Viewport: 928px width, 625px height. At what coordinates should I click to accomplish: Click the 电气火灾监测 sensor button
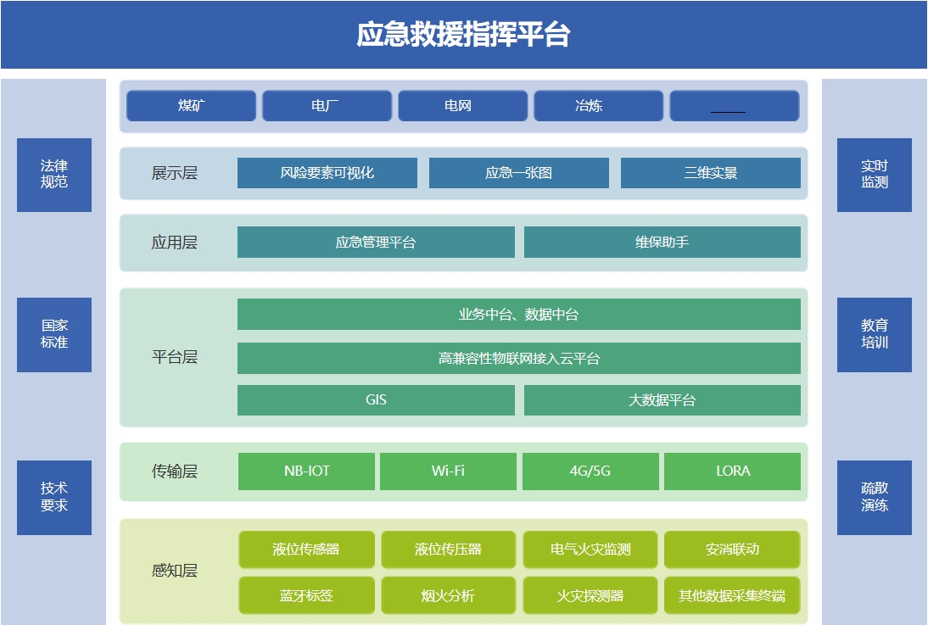click(x=590, y=550)
